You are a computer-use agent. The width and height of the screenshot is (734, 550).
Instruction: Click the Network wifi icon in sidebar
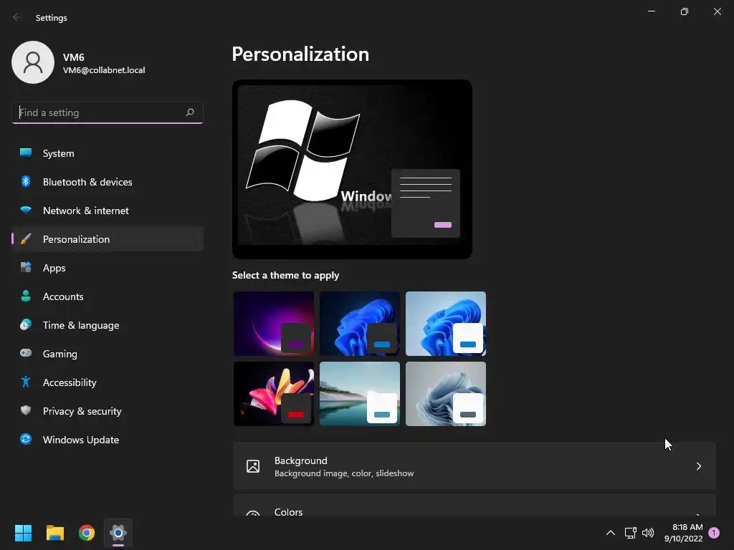(26, 210)
